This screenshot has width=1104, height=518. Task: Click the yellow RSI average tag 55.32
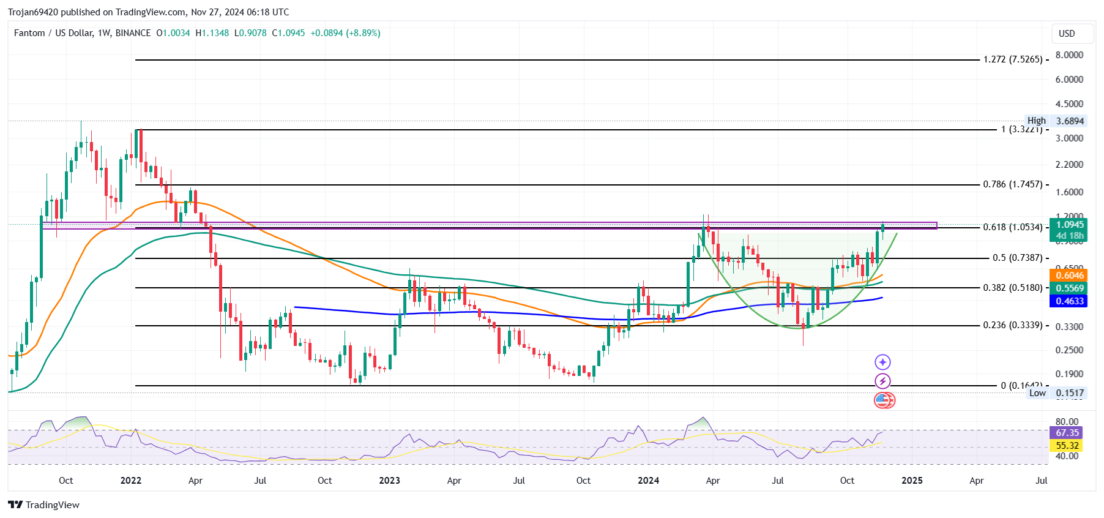(1067, 446)
